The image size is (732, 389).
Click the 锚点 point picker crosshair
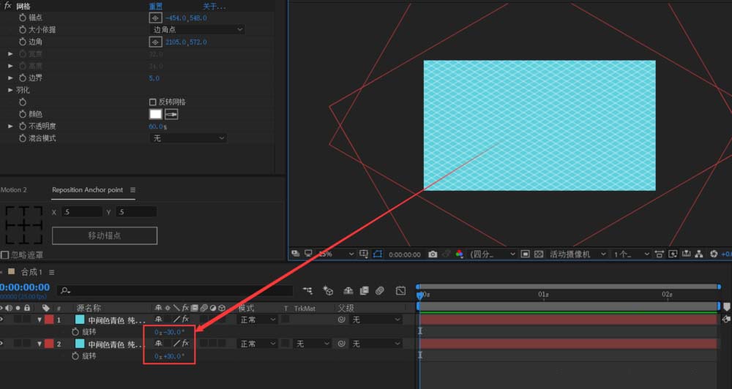[155, 18]
